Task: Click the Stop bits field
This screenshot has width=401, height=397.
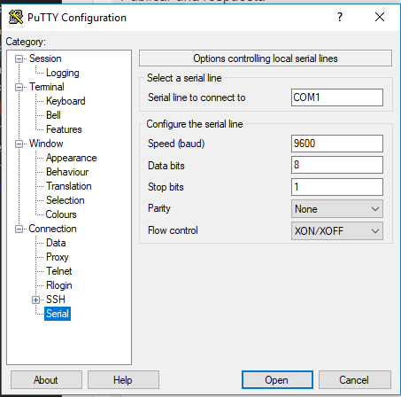Action: click(x=337, y=187)
